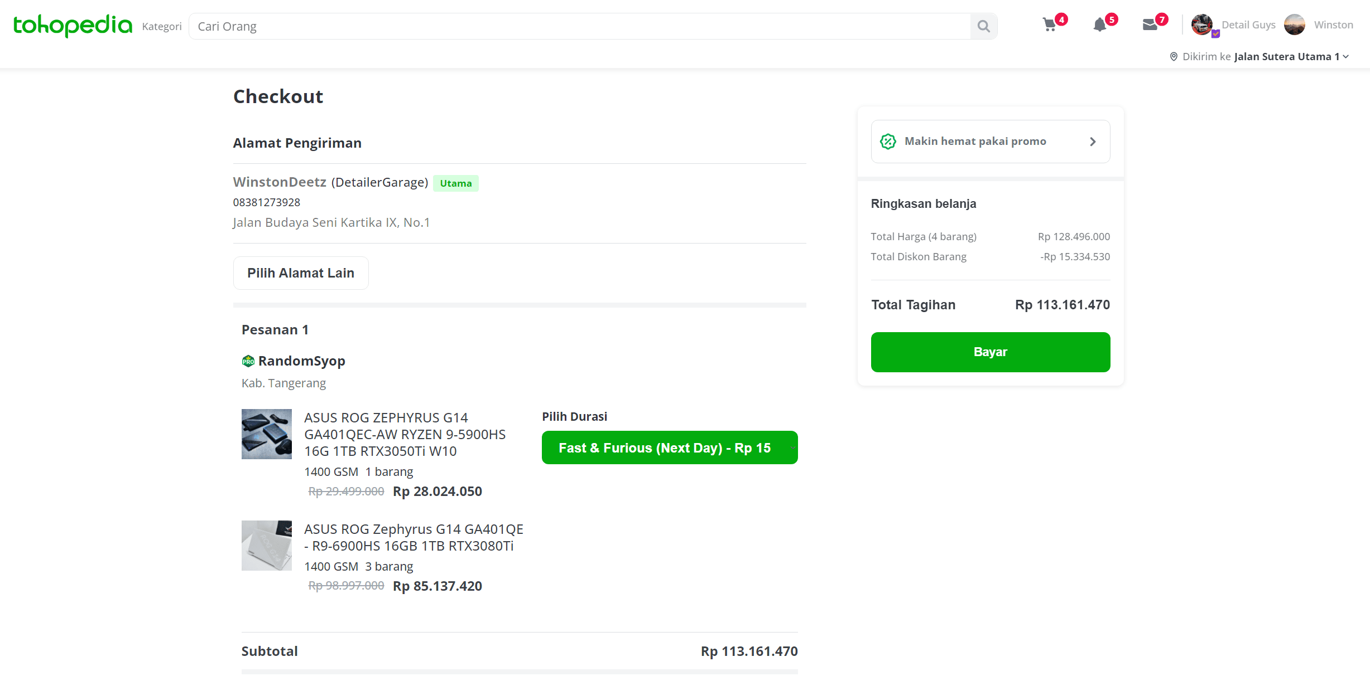Image resolution: width=1370 pixels, height=681 pixels.
Task: Open notifications via the bell icon
Action: (x=1099, y=25)
